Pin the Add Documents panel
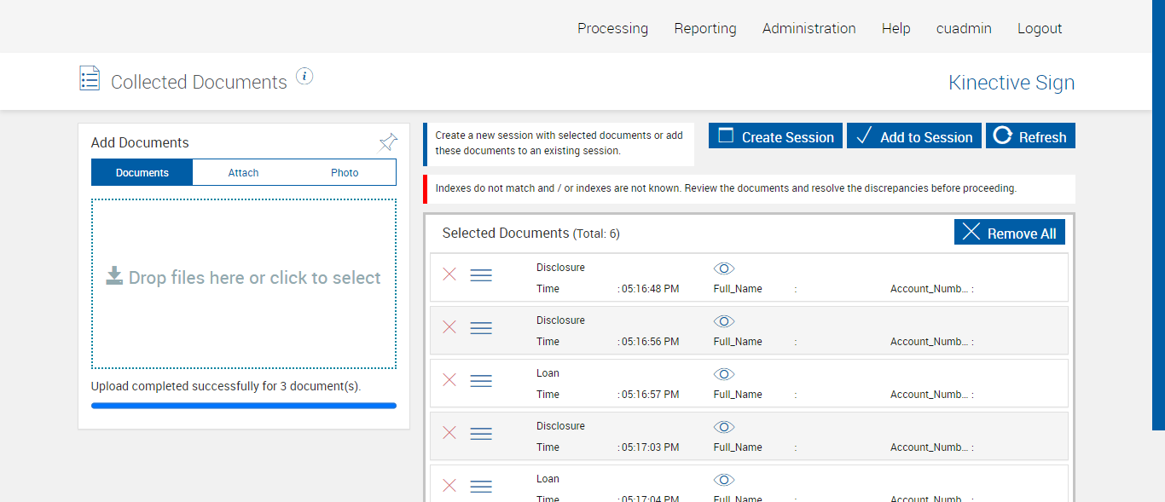The height and width of the screenshot is (502, 1165). pyautogui.click(x=388, y=142)
